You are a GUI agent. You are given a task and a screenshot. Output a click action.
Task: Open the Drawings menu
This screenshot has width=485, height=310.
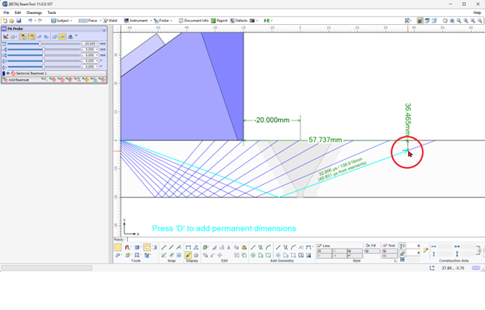point(34,12)
